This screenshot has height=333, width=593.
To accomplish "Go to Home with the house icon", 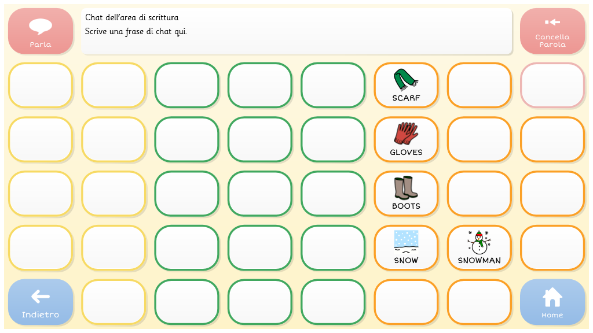I will click(x=552, y=302).
